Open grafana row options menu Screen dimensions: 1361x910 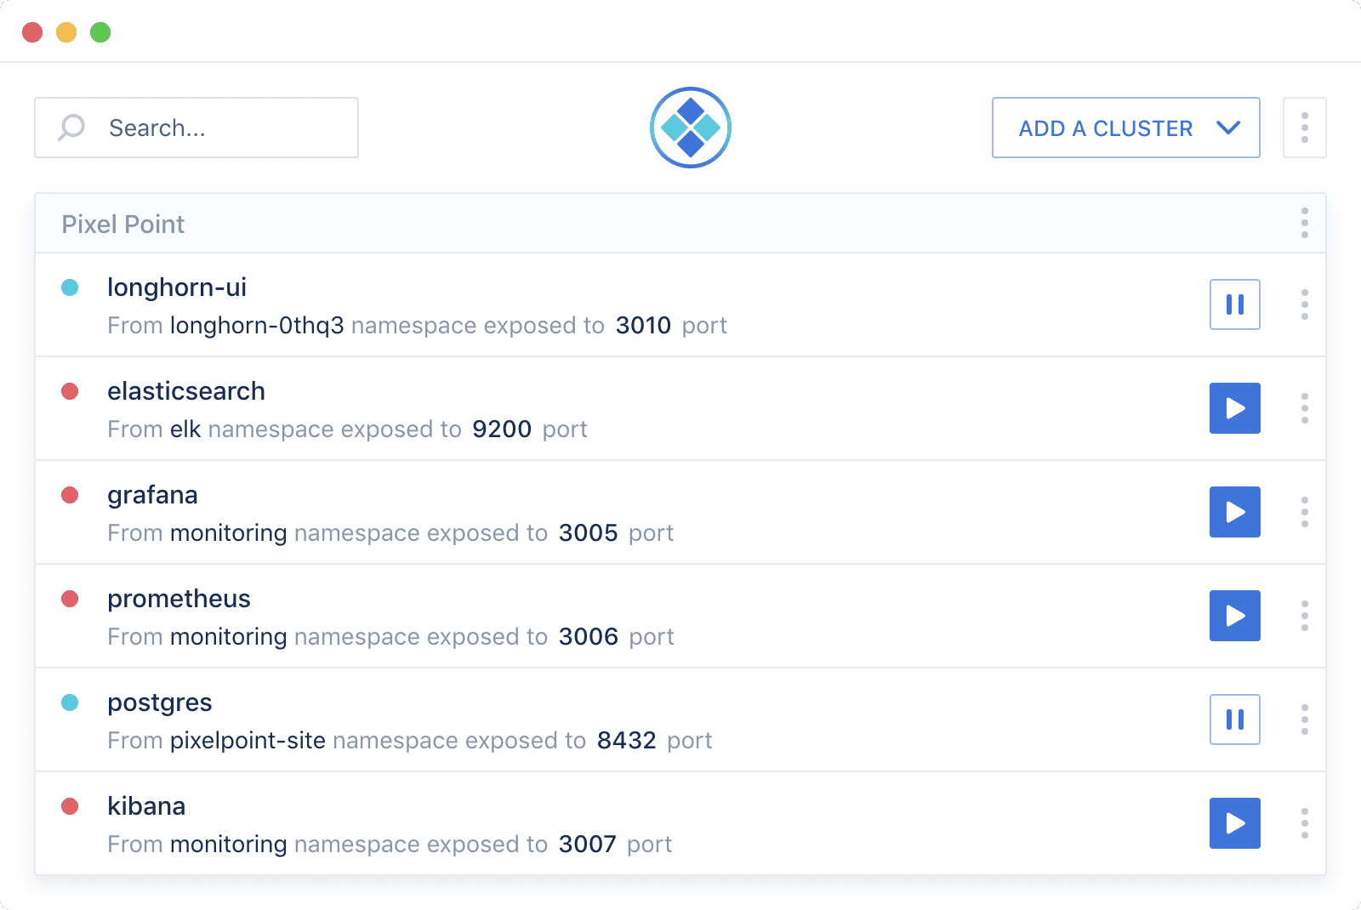click(x=1304, y=512)
